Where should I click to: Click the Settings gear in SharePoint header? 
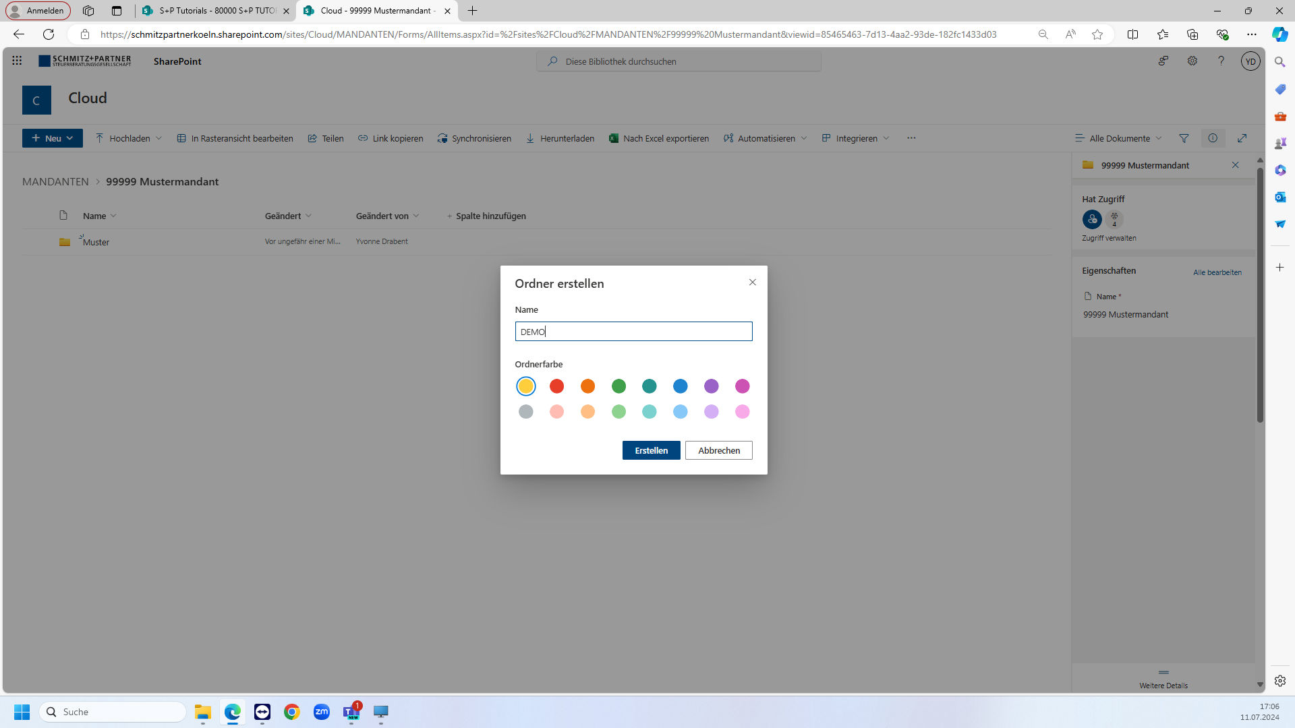coord(1192,61)
